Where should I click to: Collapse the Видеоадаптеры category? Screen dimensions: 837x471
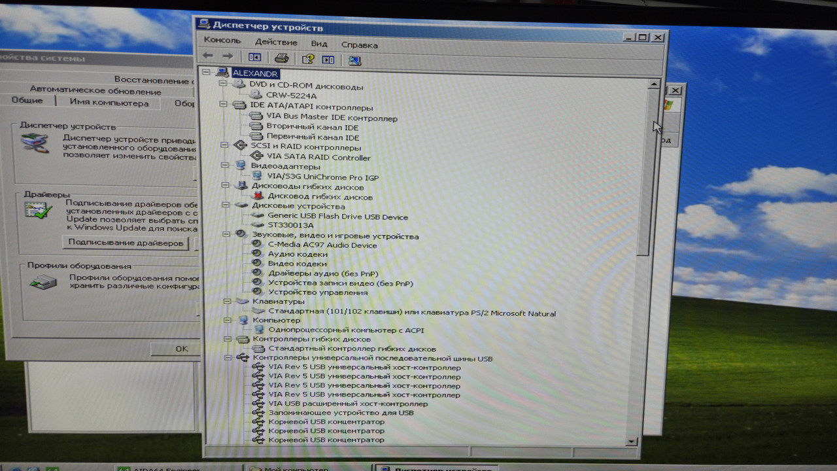click(x=224, y=166)
